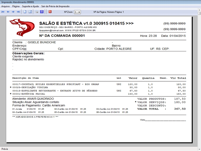Click the fpqsystem@hotmail.com email text
201x151 pixels.
[52, 30]
